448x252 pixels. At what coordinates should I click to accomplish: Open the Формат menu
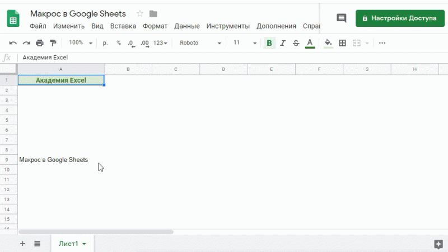click(155, 26)
